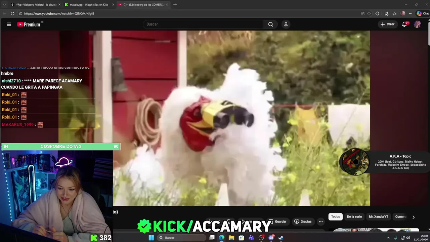Click the YouTube search magnifier button

[270, 24]
